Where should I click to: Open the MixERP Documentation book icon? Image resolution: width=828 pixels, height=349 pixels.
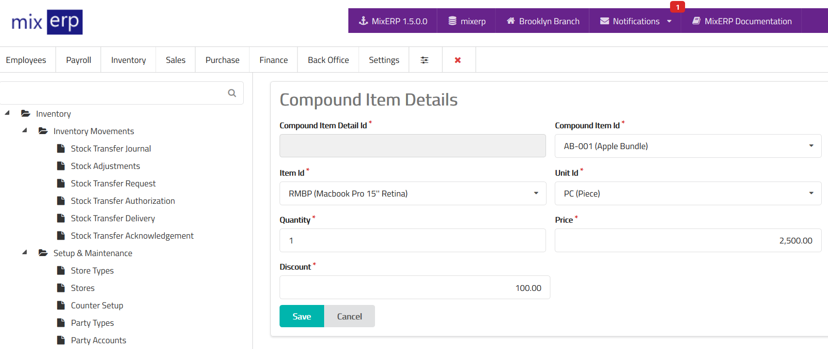[x=696, y=21]
